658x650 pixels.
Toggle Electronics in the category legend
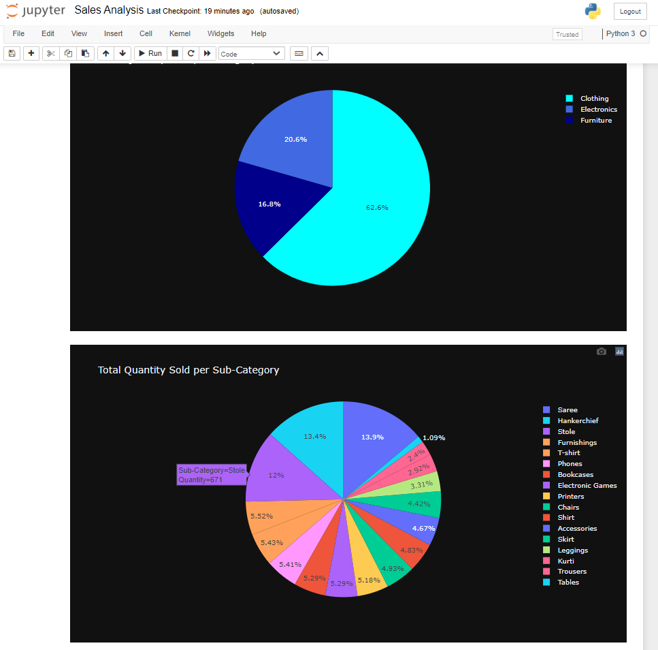pos(591,109)
